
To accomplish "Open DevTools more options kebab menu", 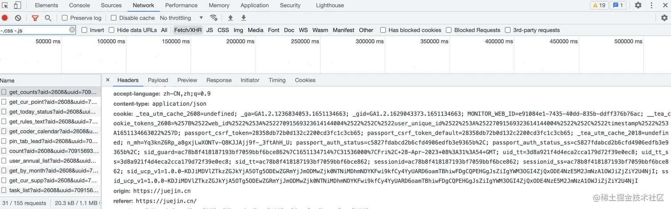I will point(651,5).
